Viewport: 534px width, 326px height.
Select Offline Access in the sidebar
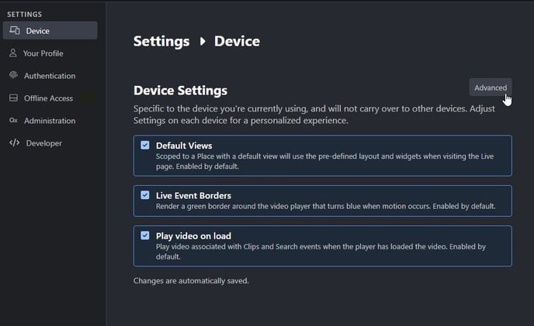click(50, 98)
